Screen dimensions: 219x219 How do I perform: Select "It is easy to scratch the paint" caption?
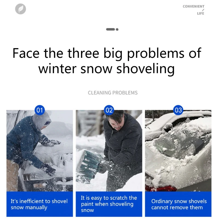coord(109,204)
